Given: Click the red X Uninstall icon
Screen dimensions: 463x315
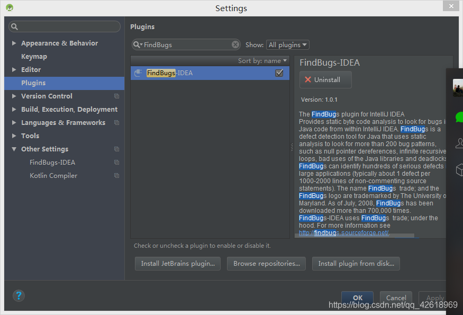Looking at the screenshot, I should pos(308,79).
